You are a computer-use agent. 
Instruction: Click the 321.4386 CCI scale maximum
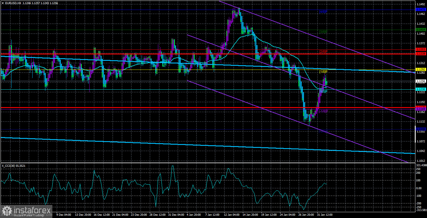click(421, 165)
